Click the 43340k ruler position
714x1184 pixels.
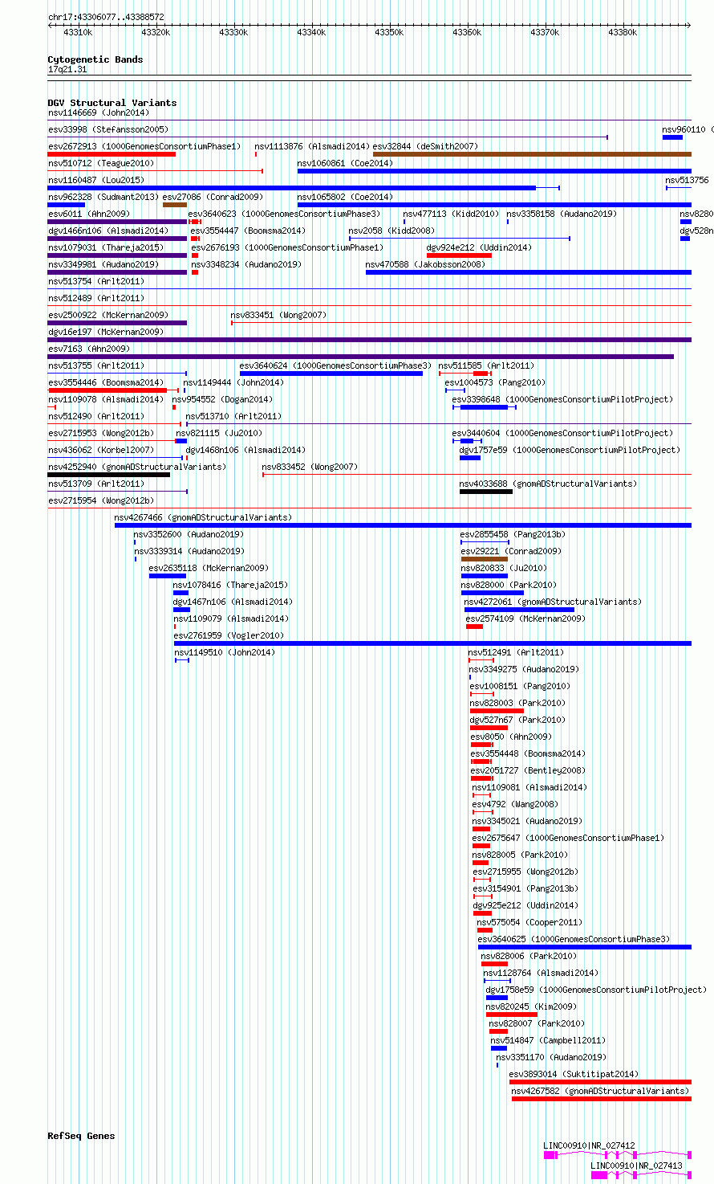[311, 32]
